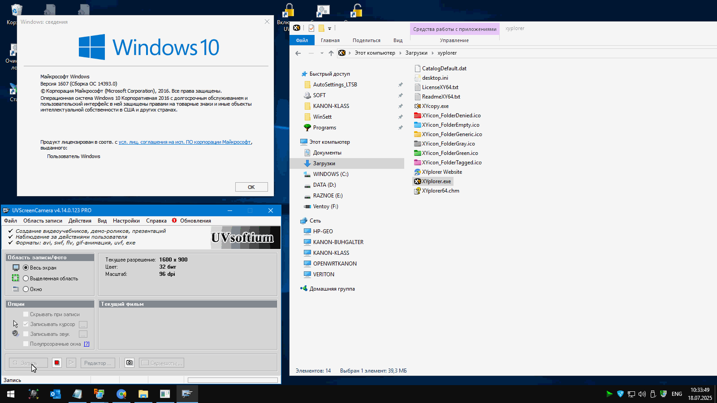This screenshot has height=403, width=717.
Task: Click breadcrumb chevron after Загрузки
Action: 432,53
